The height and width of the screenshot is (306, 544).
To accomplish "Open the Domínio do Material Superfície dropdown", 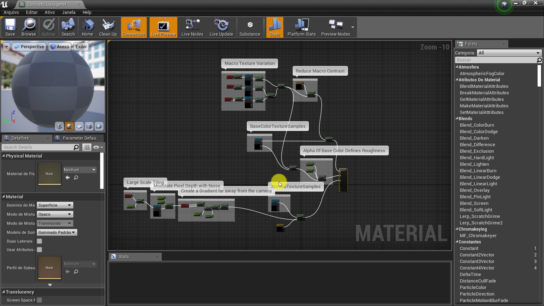I will click(55, 205).
